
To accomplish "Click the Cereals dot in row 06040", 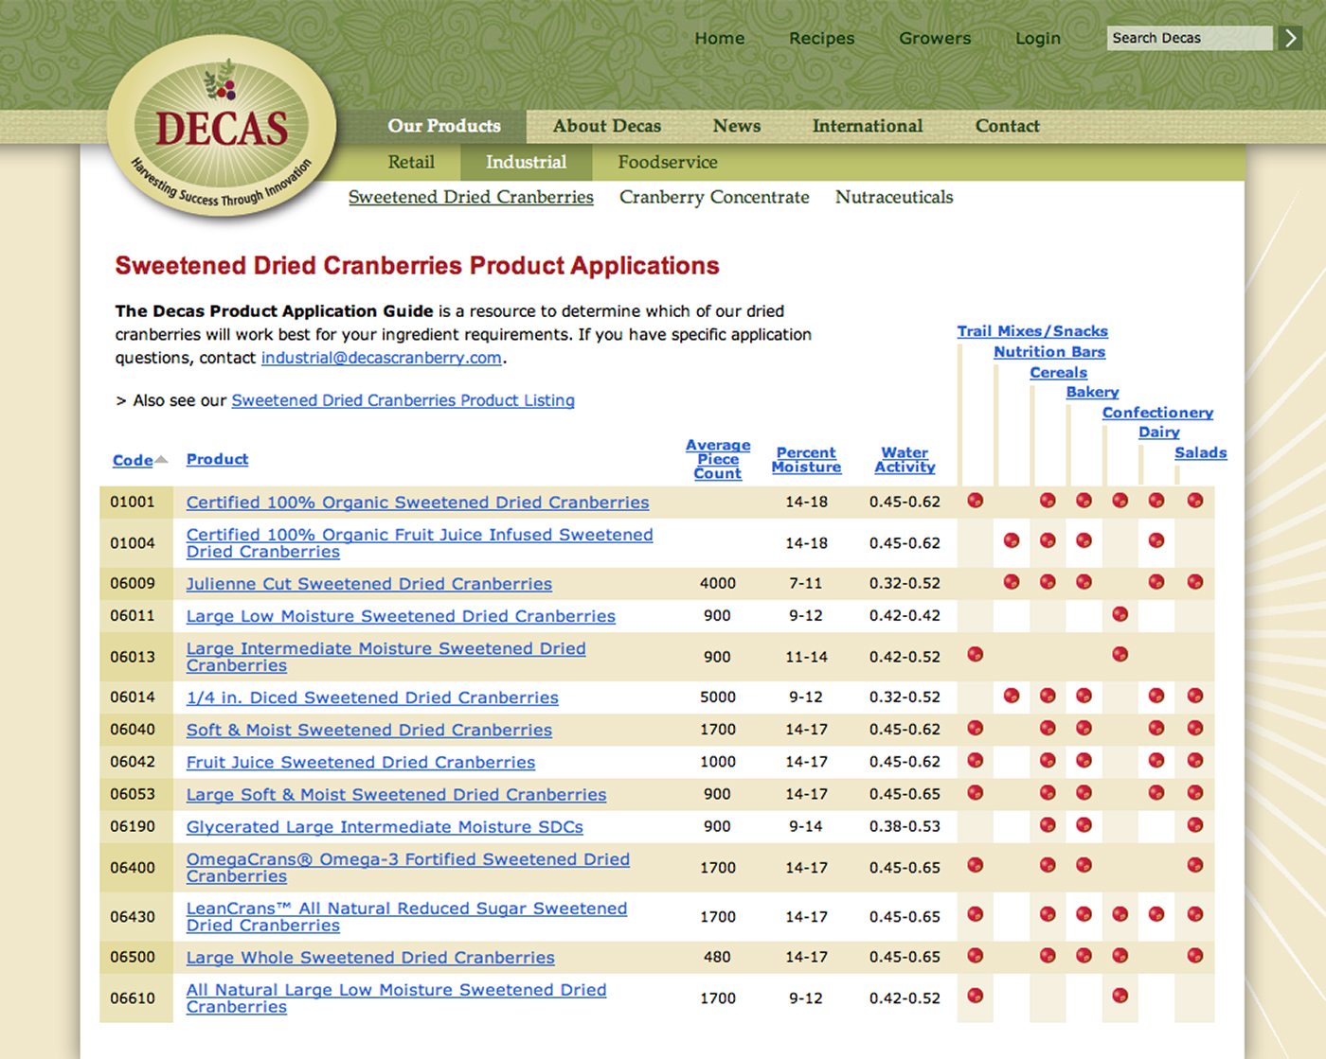I will point(1048,728).
